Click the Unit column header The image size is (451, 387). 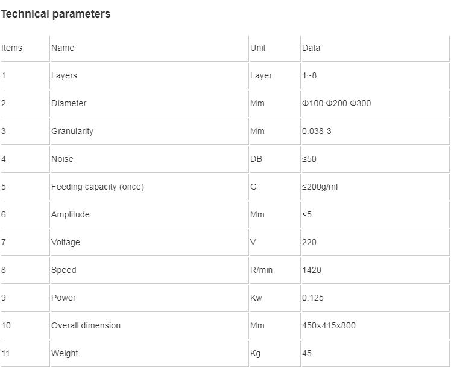(257, 48)
